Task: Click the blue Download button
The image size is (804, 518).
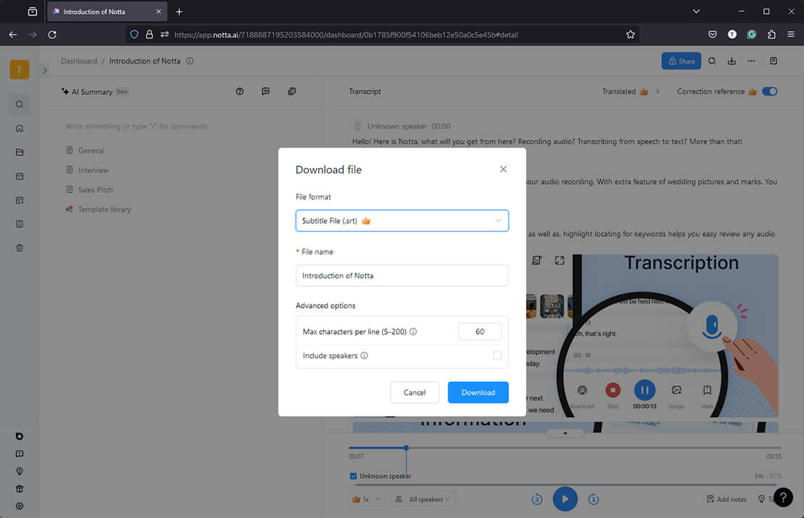Action: pyautogui.click(x=478, y=393)
